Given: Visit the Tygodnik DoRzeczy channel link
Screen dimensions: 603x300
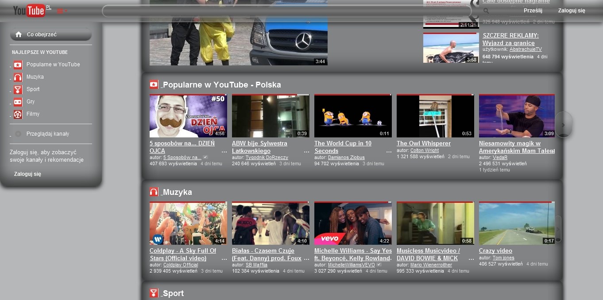Looking at the screenshot, I should [267, 158].
